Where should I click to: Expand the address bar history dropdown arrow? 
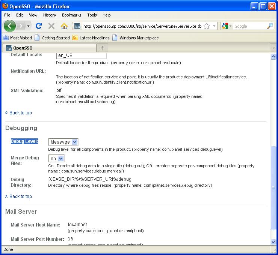(215, 26)
